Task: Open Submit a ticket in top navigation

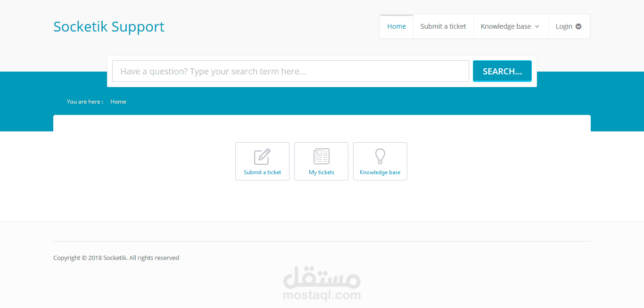Action: click(443, 26)
